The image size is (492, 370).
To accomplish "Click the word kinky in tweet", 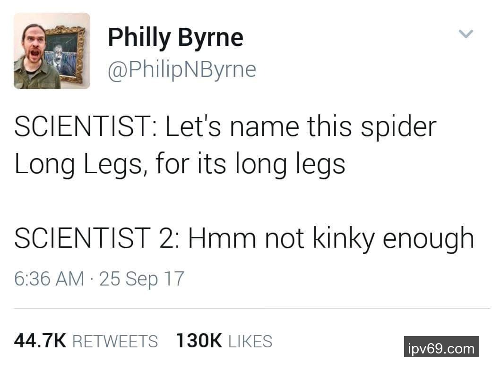I will [x=343, y=238].
